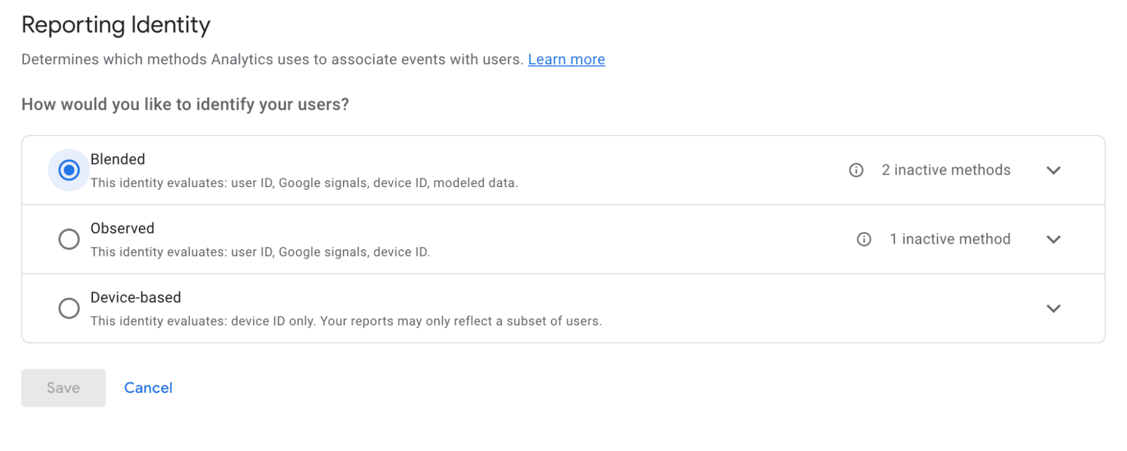This screenshot has height=451, width=1127.
Task: Open the Learn more link
Action: pos(566,59)
